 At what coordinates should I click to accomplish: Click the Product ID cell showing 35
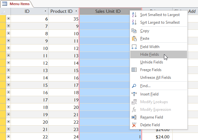coord(64,19)
